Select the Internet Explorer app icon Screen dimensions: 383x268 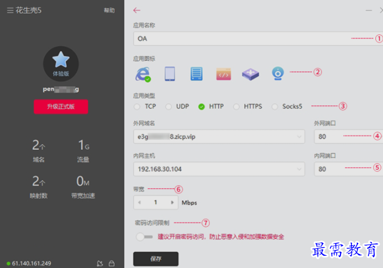[x=143, y=74]
